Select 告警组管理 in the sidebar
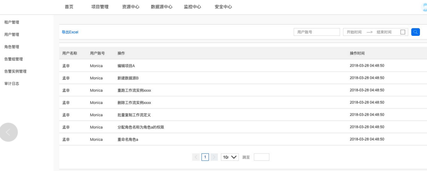The image size is (427, 171). tap(13, 59)
